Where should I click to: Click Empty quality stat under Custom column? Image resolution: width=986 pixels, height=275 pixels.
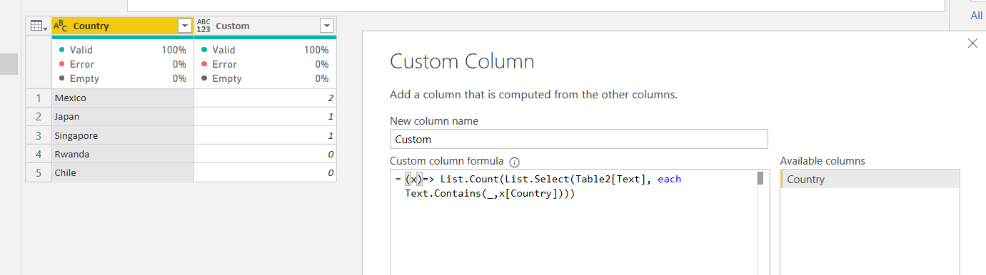(x=265, y=78)
